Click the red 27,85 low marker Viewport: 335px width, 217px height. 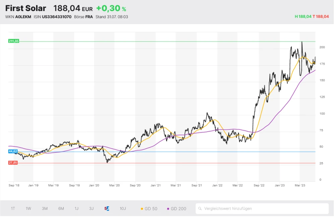point(13,163)
